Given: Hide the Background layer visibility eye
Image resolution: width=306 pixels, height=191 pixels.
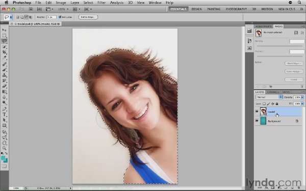Looking at the screenshot, I should coord(257,121).
